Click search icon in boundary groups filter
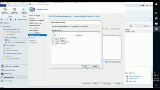This screenshot has height=90, width=160. [x=98, y=33]
